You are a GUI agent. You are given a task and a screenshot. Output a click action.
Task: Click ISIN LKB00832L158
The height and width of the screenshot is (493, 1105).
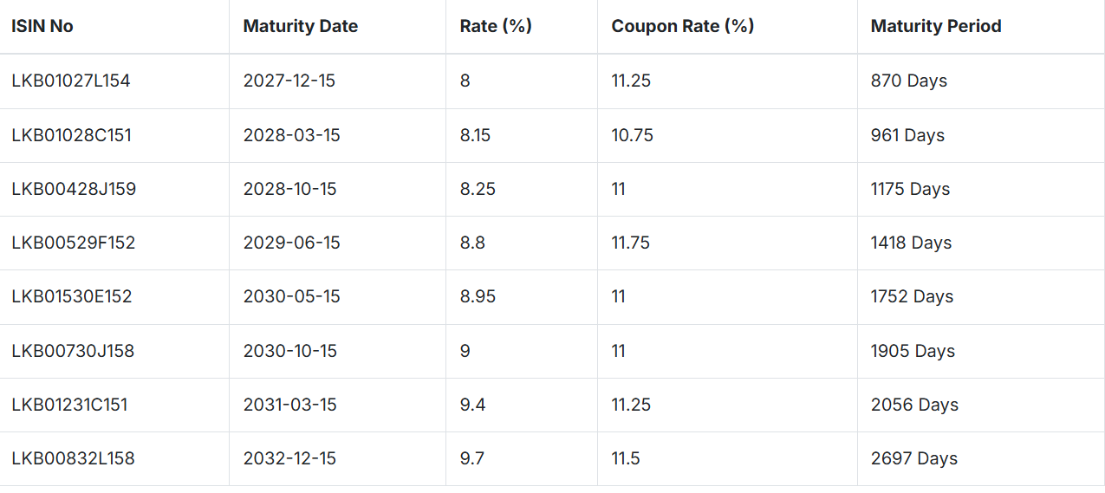click(73, 458)
